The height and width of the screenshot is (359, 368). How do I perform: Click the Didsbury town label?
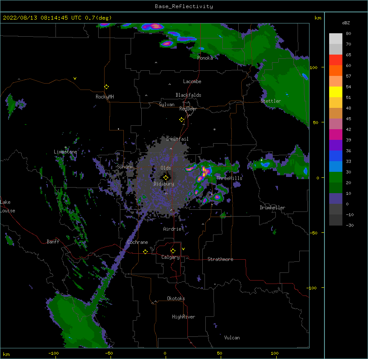[164, 184]
